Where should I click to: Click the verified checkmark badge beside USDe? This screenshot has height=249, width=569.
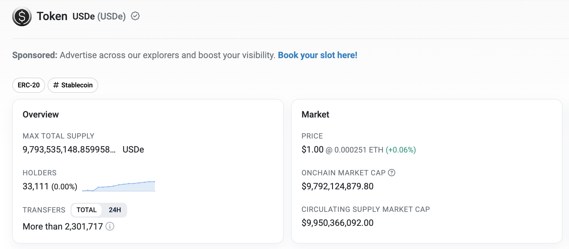pos(135,16)
